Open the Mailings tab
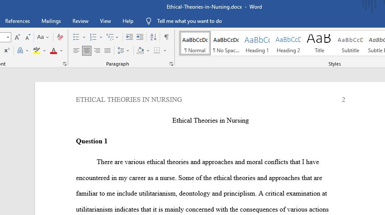 click(x=51, y=21)
